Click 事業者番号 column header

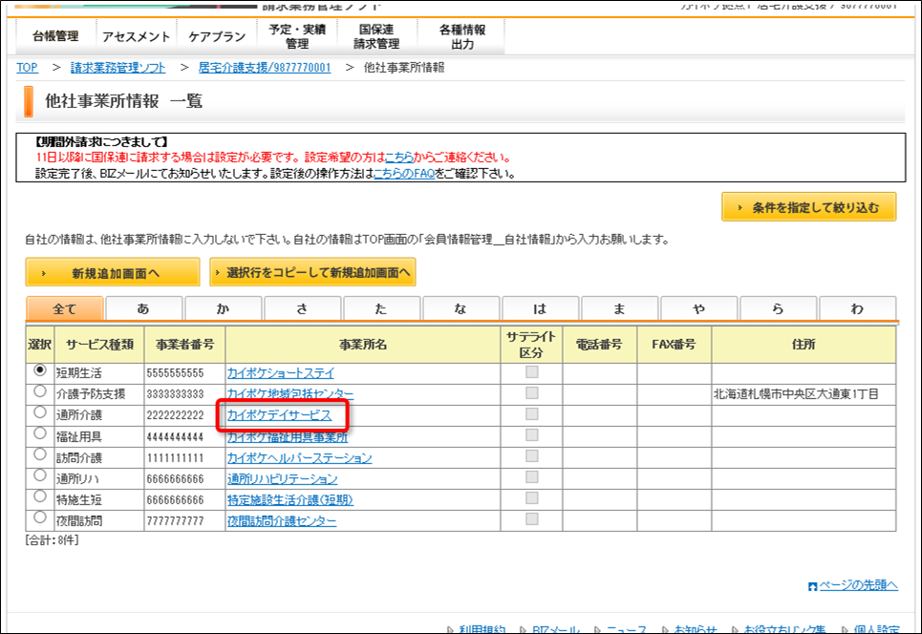pyautogui.click(x=184, y=345)
